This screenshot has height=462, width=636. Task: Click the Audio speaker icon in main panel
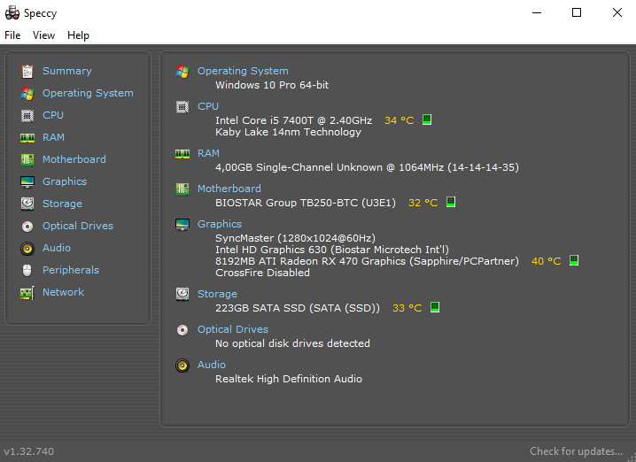click(182, 366)
